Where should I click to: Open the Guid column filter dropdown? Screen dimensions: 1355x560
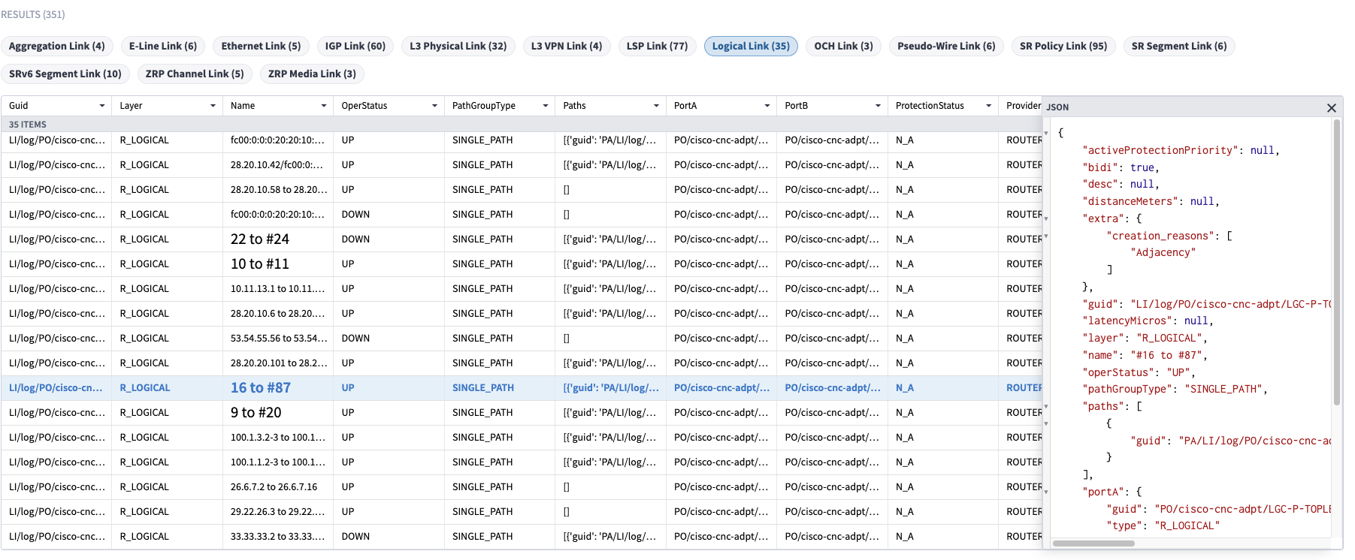(x=101, y=106)
